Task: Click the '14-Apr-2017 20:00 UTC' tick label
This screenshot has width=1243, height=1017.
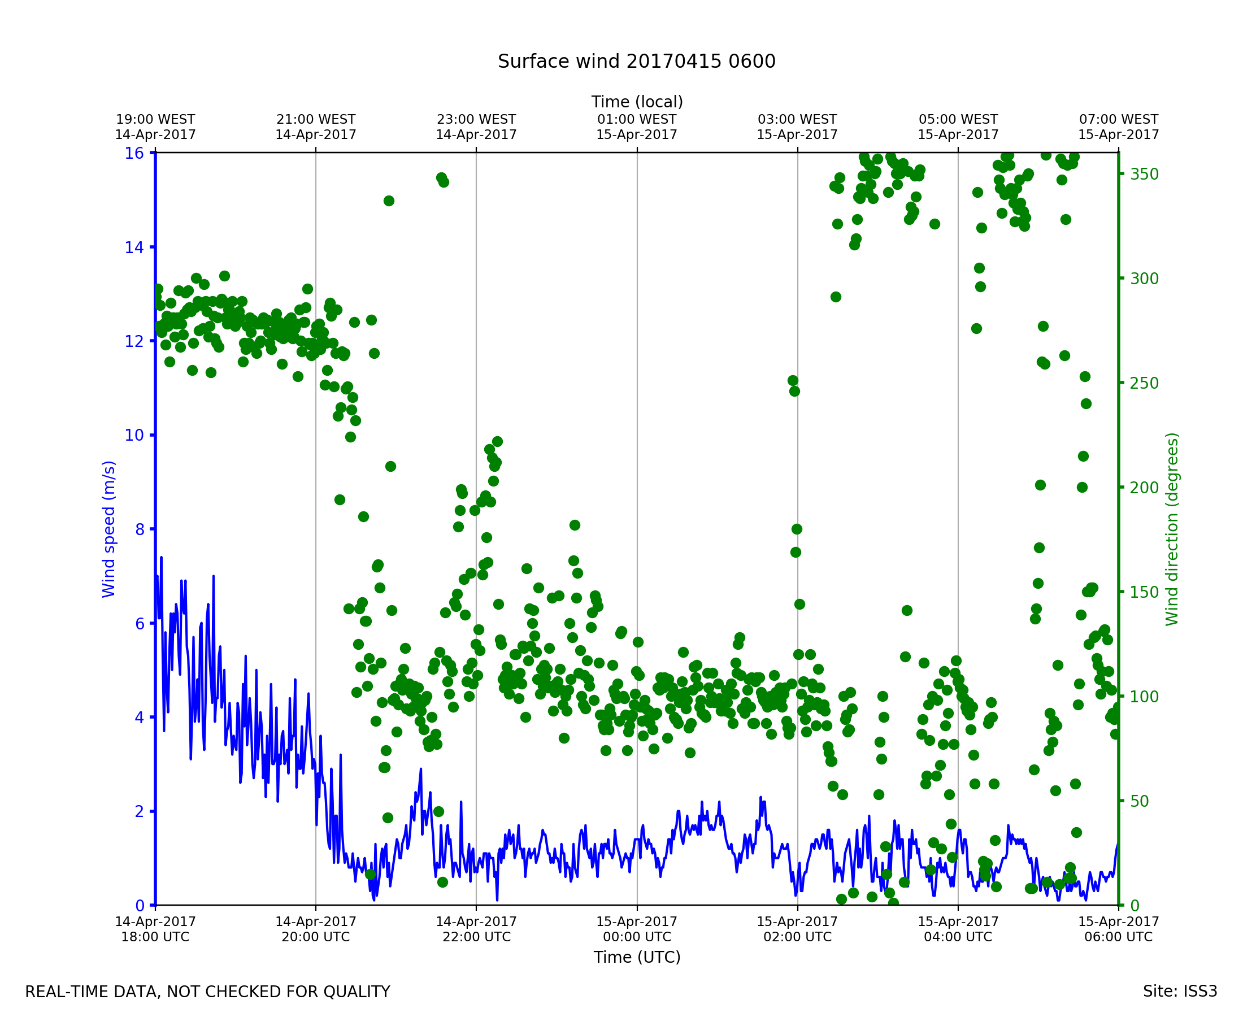Action: tap(316, 929)
